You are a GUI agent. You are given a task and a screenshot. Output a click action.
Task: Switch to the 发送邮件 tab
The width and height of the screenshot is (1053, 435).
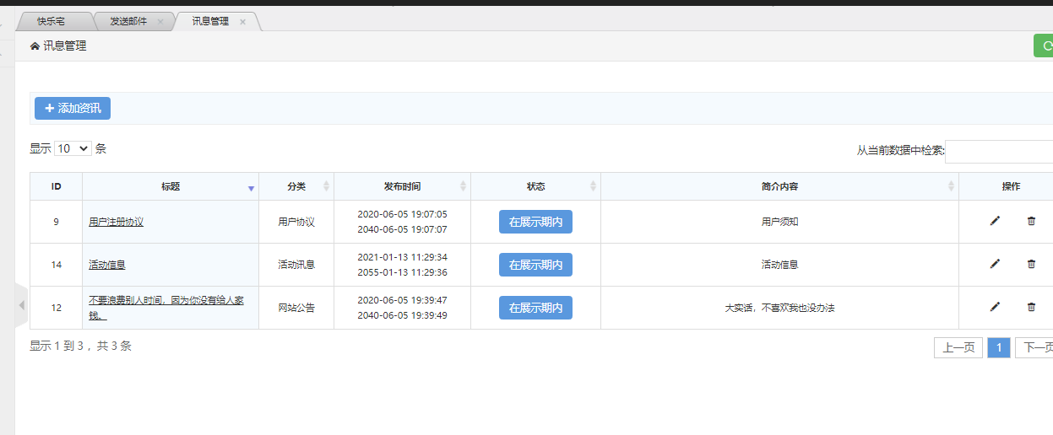[x=128, y=22]
